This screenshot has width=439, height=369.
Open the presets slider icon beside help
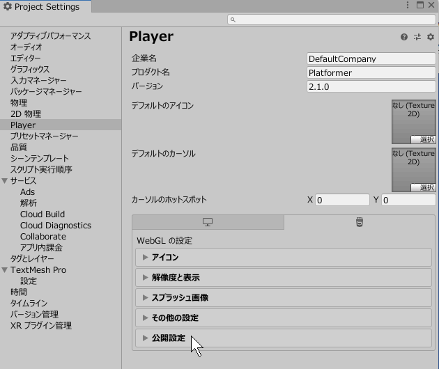(x=417, y=37)
